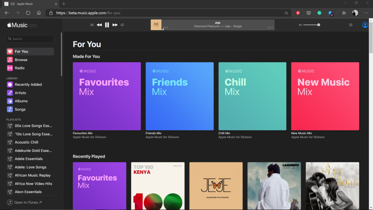Open the Labrinth album cover
373x210 pixels.
(x=274, y=186)
